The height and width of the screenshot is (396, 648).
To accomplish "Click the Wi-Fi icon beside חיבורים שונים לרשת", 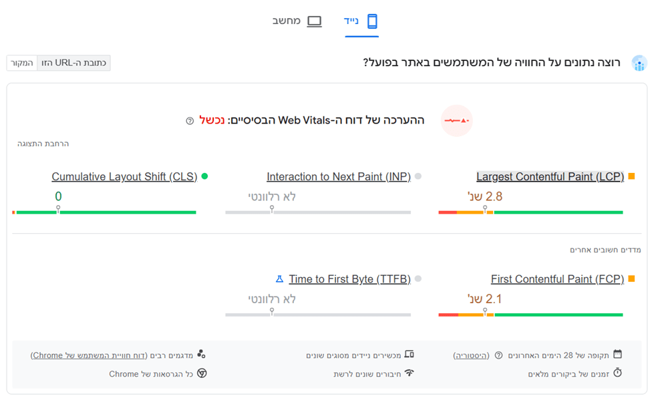I will 409,373.
